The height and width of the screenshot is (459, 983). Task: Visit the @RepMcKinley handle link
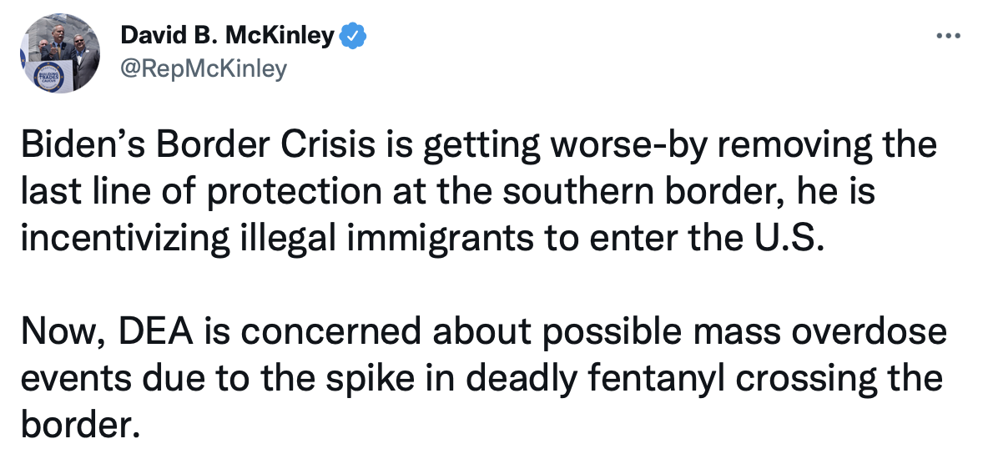pyautogui.click(x=204, y=69)
